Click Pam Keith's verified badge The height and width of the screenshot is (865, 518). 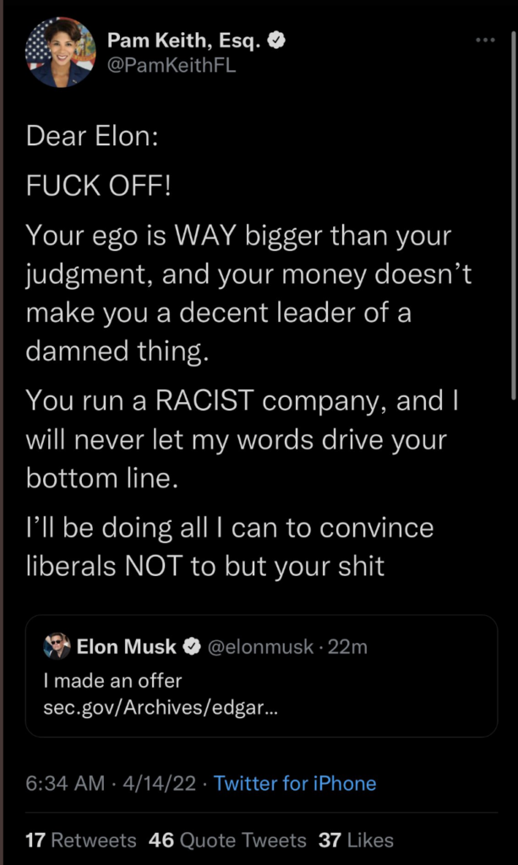click(276, 39)
